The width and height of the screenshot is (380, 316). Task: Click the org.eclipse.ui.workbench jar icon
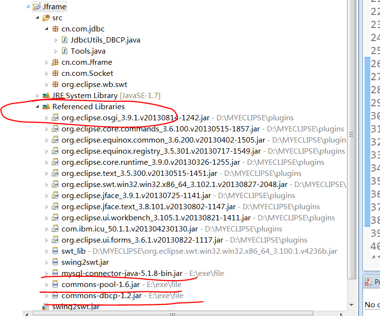tap(55, 218)
